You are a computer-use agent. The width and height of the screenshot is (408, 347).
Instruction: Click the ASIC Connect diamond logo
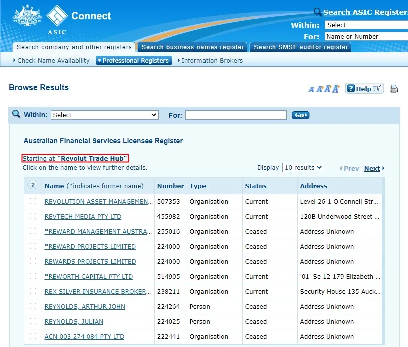pos(57,16)
